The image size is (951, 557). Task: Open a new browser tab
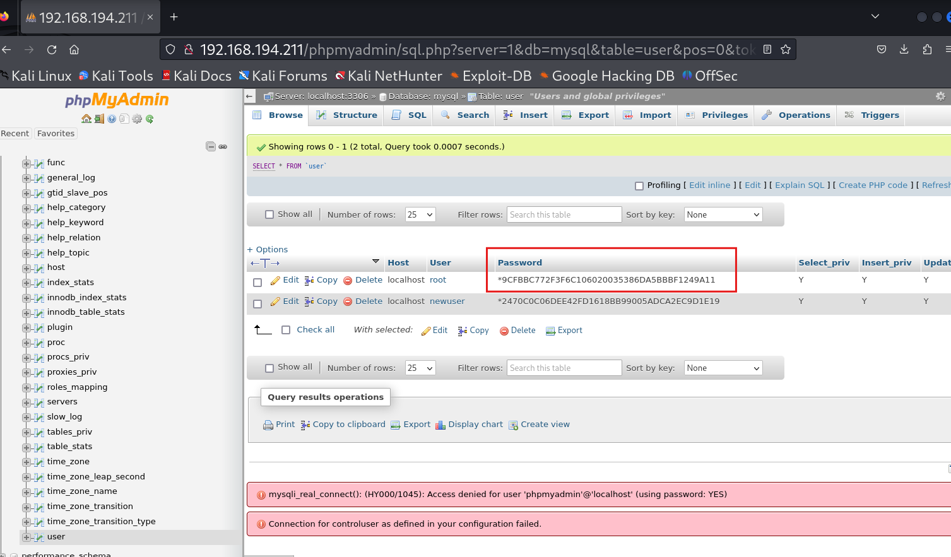tap(174, 17)
